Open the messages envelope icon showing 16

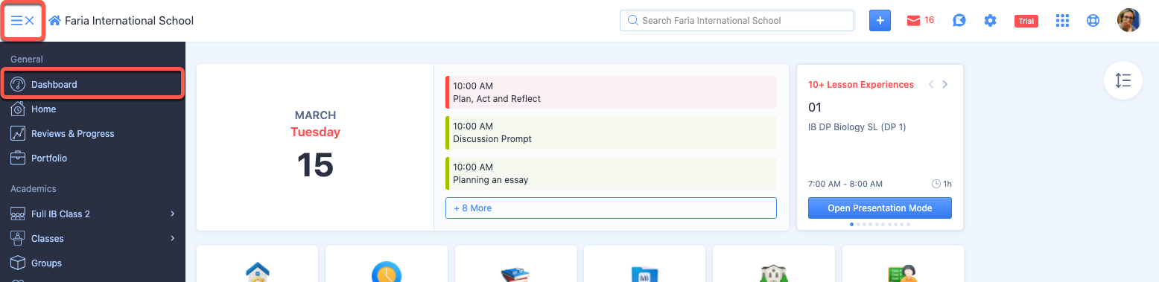pos(920,21)
